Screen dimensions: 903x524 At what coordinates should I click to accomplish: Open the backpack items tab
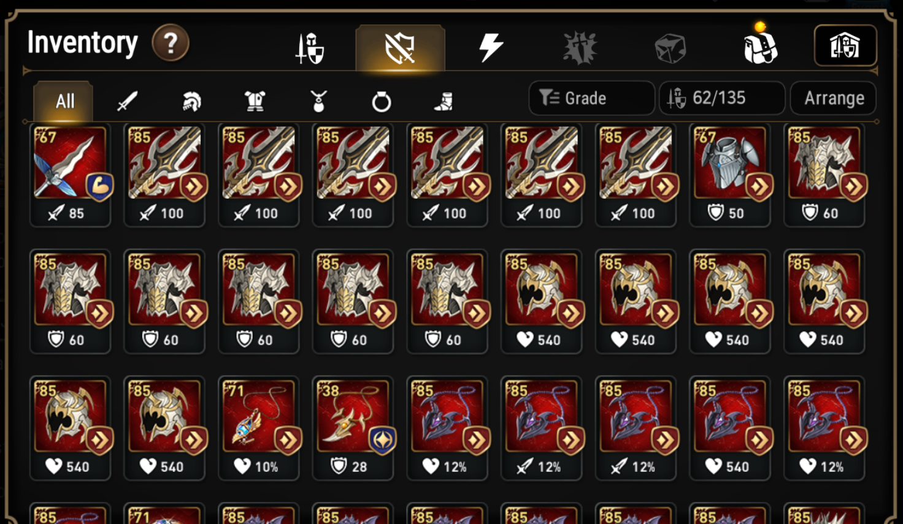761,47
